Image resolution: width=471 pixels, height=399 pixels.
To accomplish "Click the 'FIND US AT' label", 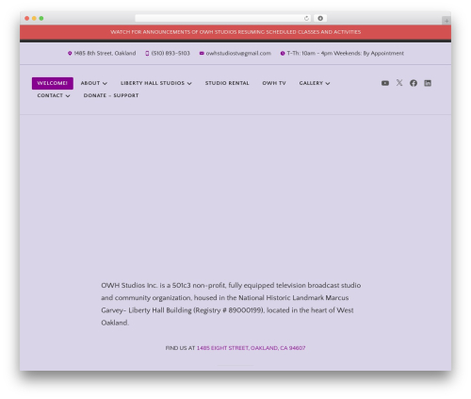I will point(180,348).
